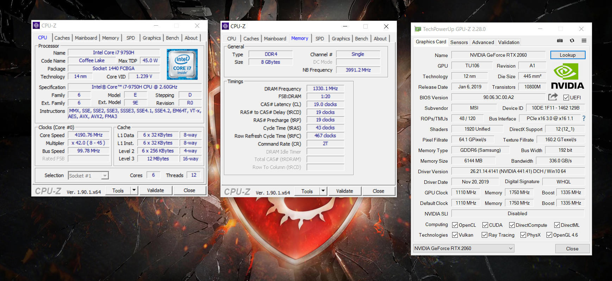Click Validate button in Memory CPU-Z window
This screenshot has height=281, width=612.
click(345, 191)
